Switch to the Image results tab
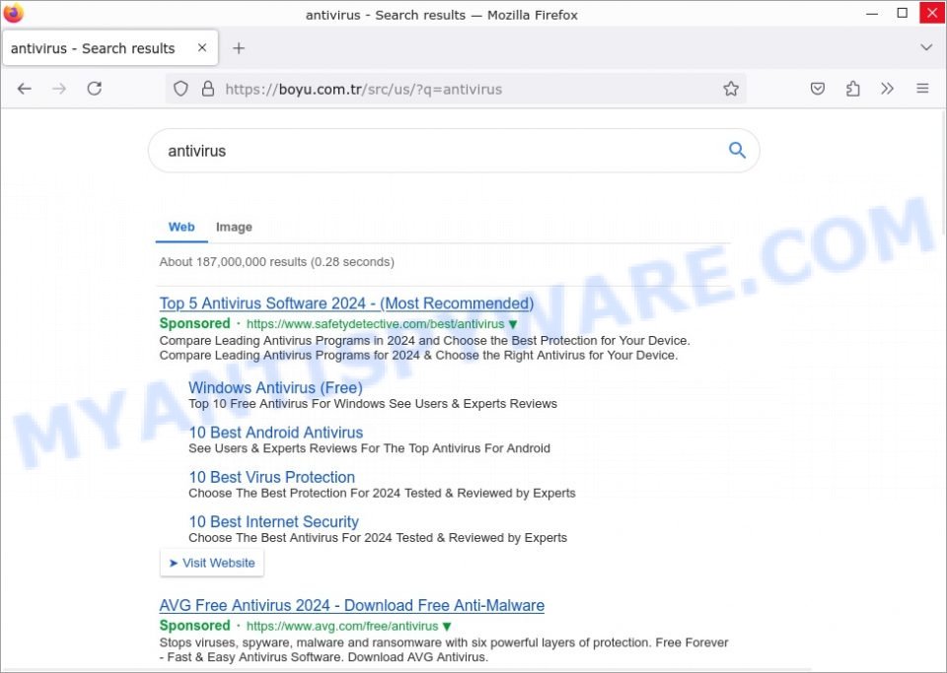The width and height of the screenshot is (947, 673). (234, 228)
